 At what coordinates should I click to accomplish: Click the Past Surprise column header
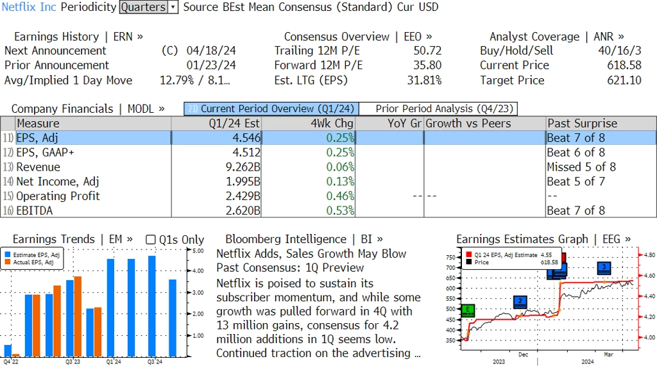601,124
